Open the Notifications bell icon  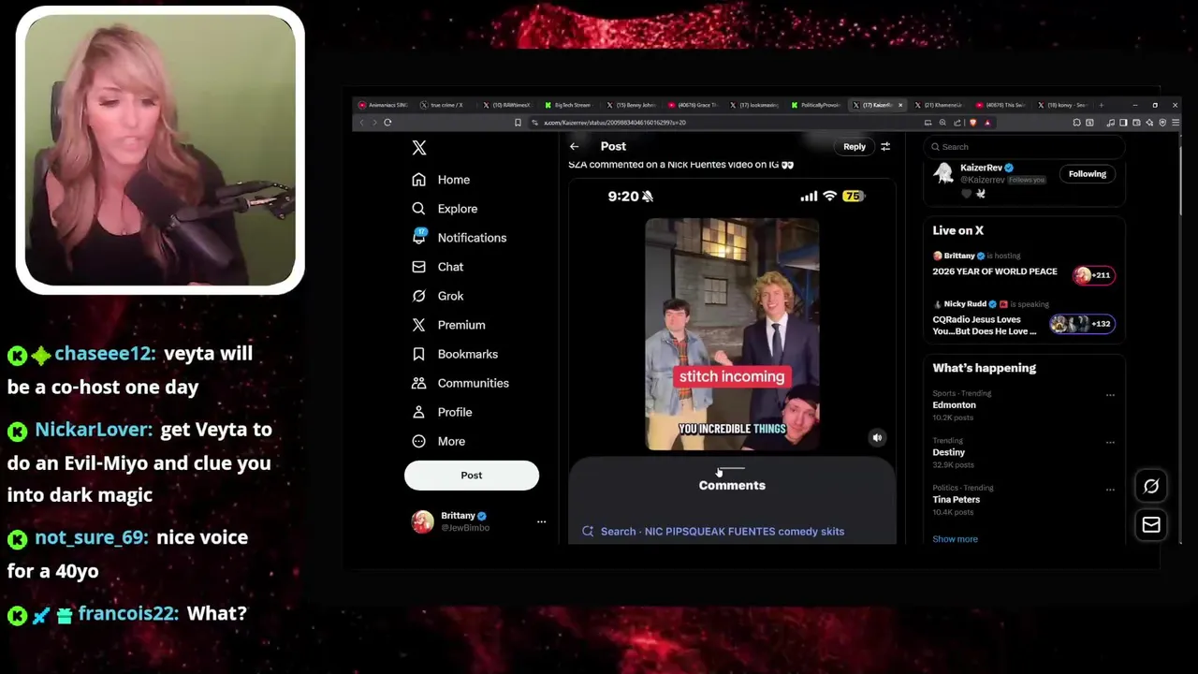(x=418, y=237)
